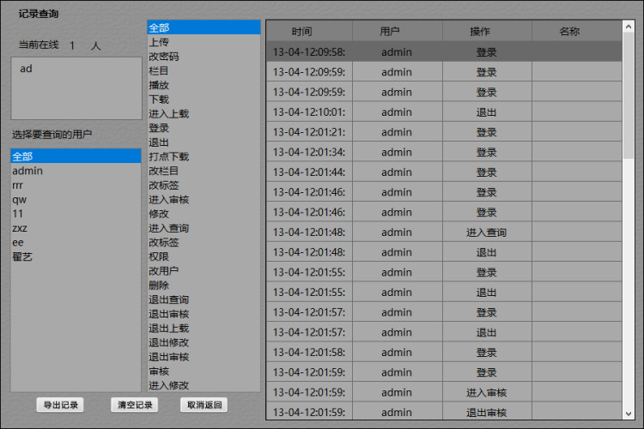The width and height of the screenshot is (644, 429).
Task: Choose 进入上载 in the operation list
Action: tap(168, 113)
